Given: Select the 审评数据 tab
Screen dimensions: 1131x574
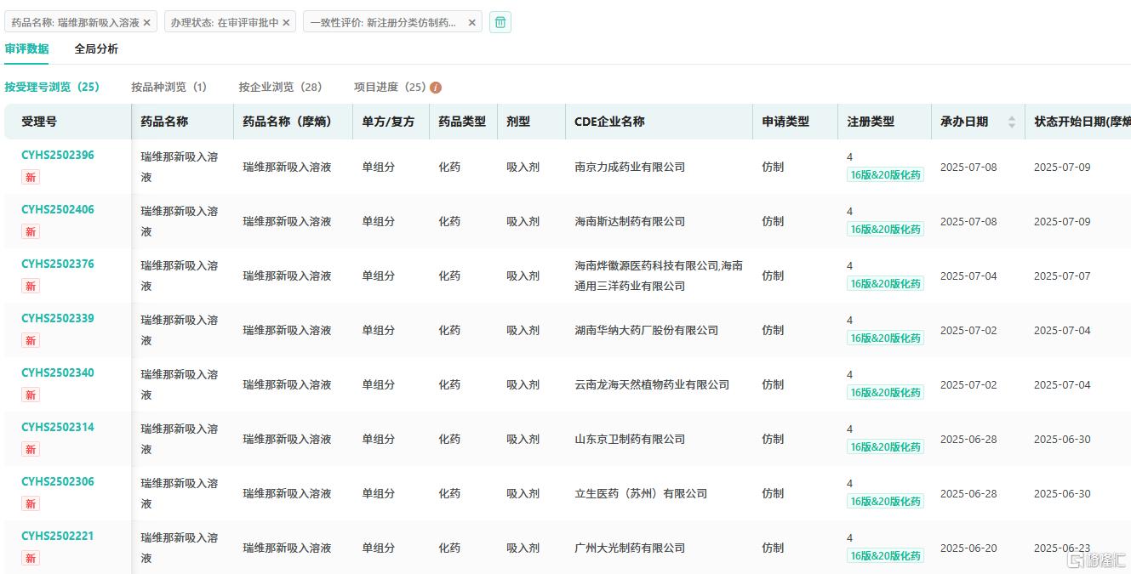Looking at the screenshot, I should pyautogui.click(x=26, y=49).
